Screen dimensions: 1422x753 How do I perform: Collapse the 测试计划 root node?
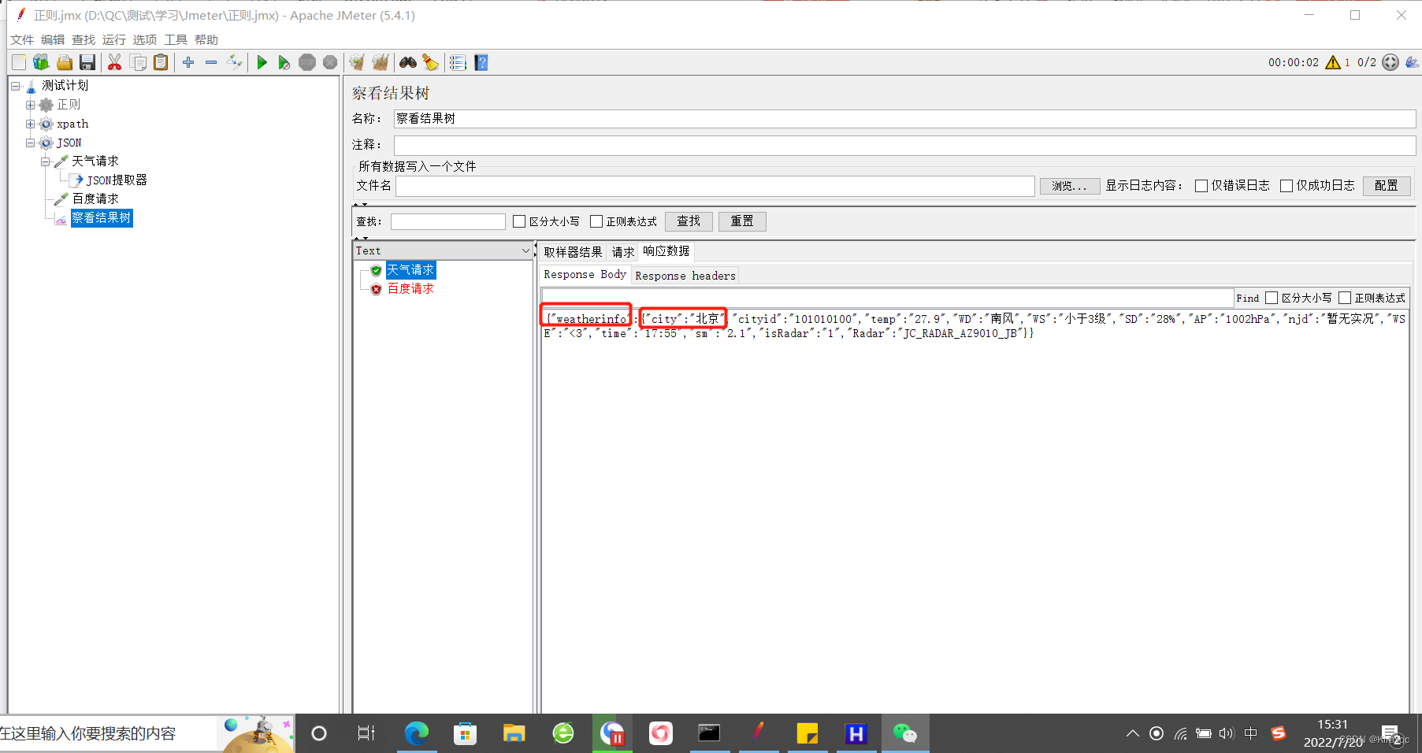point(15,86)
